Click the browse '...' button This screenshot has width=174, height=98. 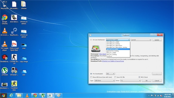(x=157, y=74)
